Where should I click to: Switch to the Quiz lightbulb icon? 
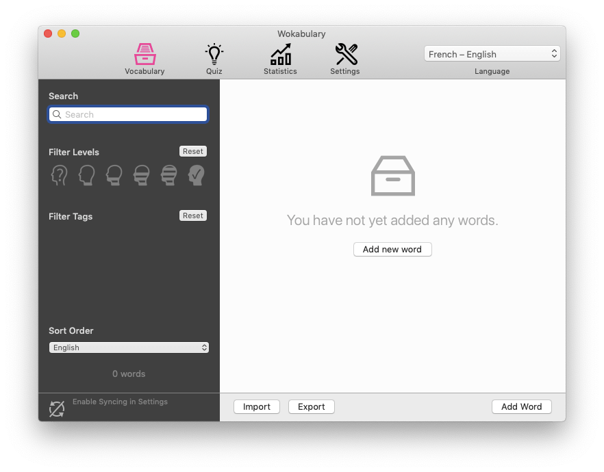coord(214,54)
